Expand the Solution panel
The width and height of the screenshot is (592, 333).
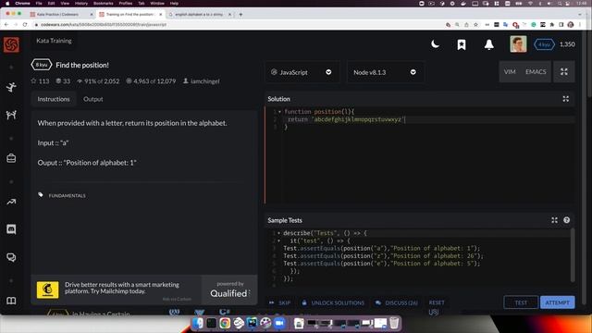pos(565,99)
